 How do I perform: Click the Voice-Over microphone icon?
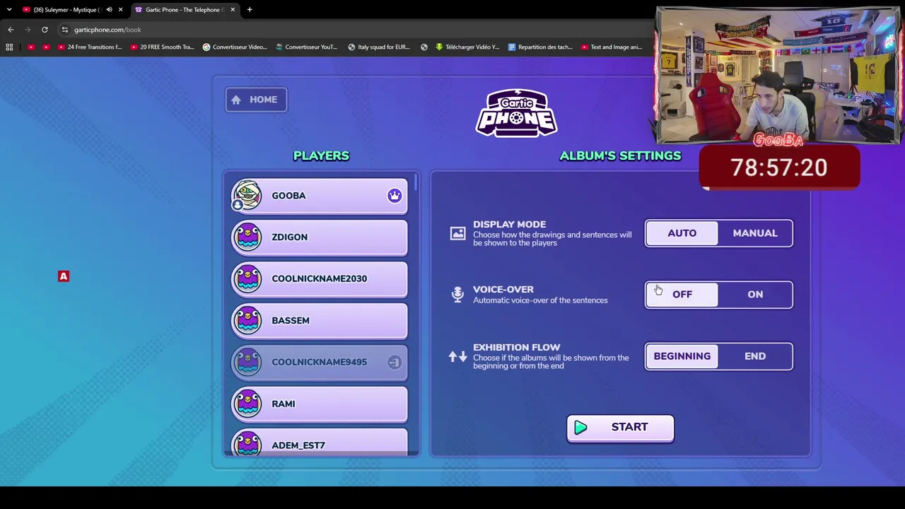pyautogui.click(x=457, y=294)
